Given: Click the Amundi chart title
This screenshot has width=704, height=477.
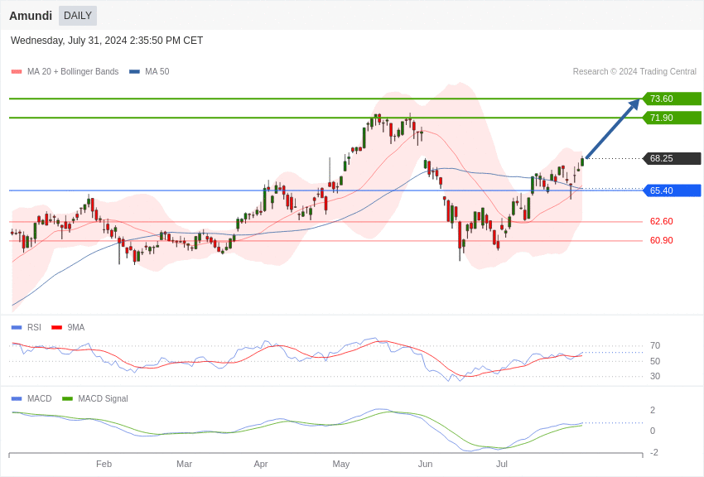Looking at the screenshot, I should 31,16.
